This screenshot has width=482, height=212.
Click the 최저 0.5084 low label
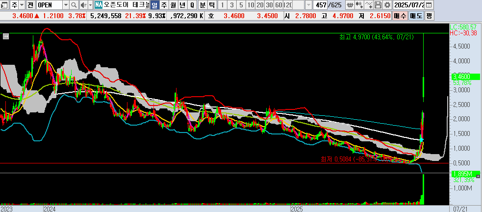click(x=359, y=159)
